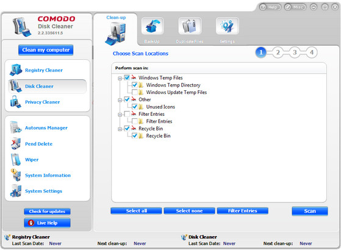Uncheck Windows Temp Directory checkbox
341x250 pixels.
click(x=135, y=85)
